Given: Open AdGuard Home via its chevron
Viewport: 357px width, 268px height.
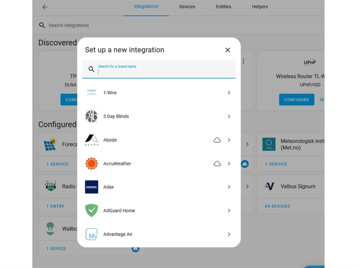Looking at the screenshot, I should point(229,211).
